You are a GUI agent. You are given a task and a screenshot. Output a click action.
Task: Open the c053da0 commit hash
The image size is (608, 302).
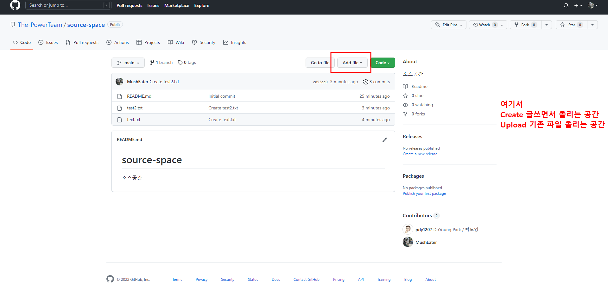click(320, 82)
